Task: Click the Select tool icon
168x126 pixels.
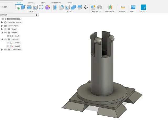Action: [x=143, y=7]
